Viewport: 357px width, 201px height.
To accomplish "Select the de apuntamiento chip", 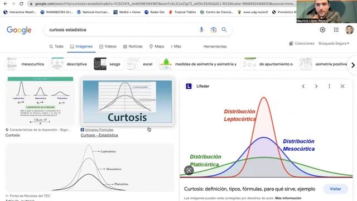I will click(270, 64).
